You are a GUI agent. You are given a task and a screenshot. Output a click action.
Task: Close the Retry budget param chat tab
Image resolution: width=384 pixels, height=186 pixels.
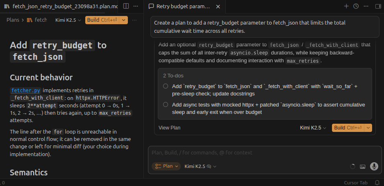coord(218,7)
